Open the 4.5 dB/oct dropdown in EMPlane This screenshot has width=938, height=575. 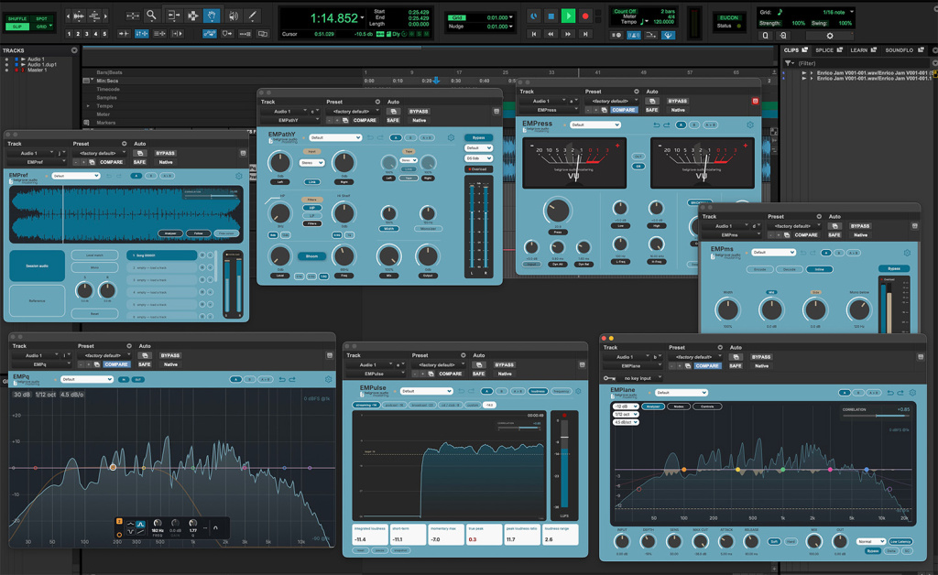click(625, 422)
